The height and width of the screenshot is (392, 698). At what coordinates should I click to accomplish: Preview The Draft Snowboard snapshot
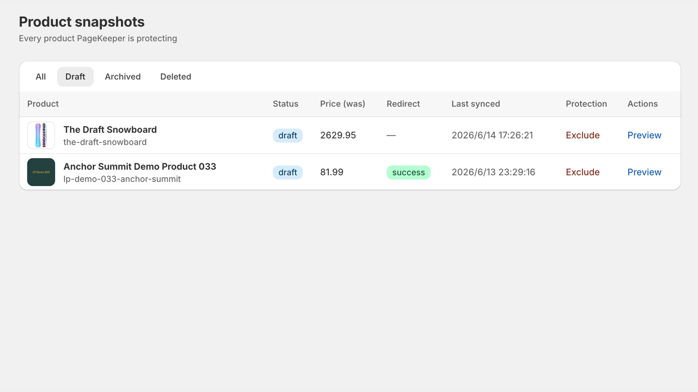tap(644, 135)
